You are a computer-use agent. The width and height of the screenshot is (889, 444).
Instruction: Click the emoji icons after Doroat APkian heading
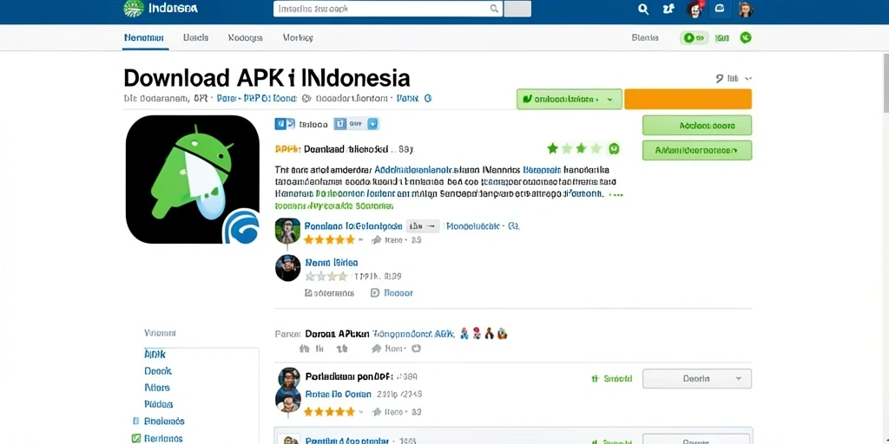484,334
